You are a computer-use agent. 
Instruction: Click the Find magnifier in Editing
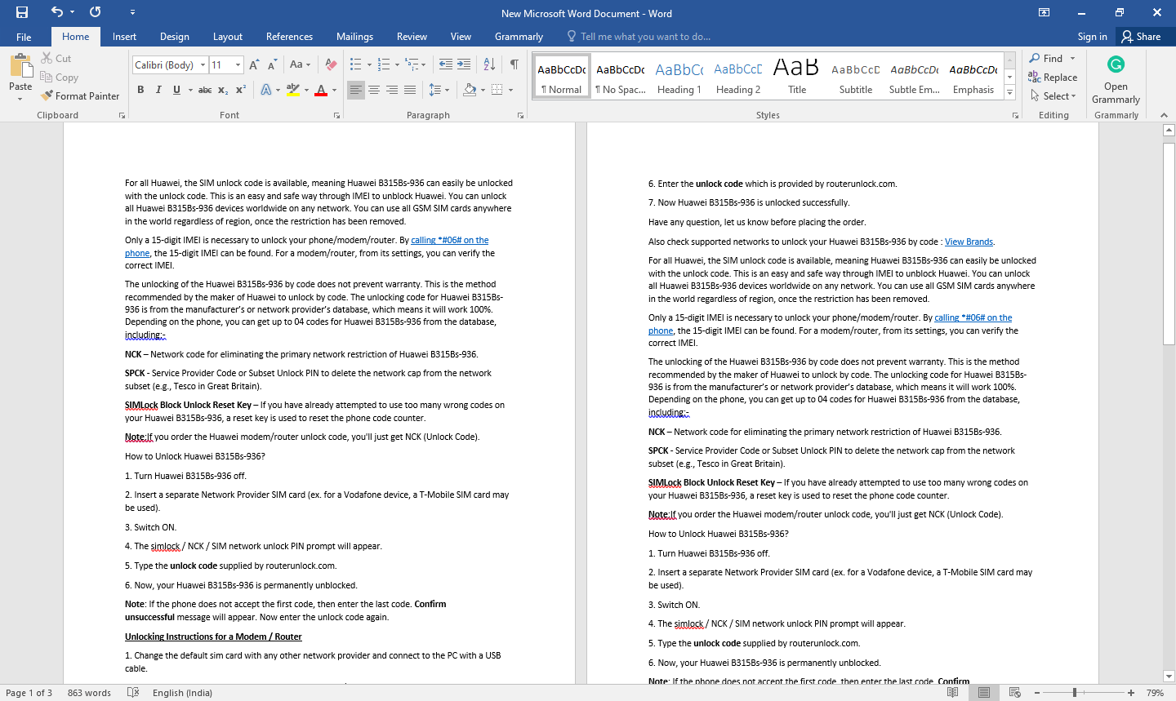[x=1047, y=59]
